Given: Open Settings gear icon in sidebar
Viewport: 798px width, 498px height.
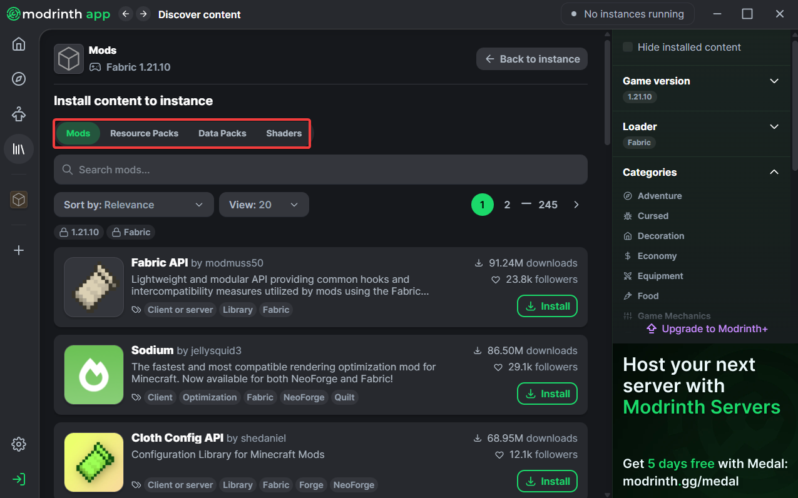Looking at the screenshot, I should click(19, 444).
